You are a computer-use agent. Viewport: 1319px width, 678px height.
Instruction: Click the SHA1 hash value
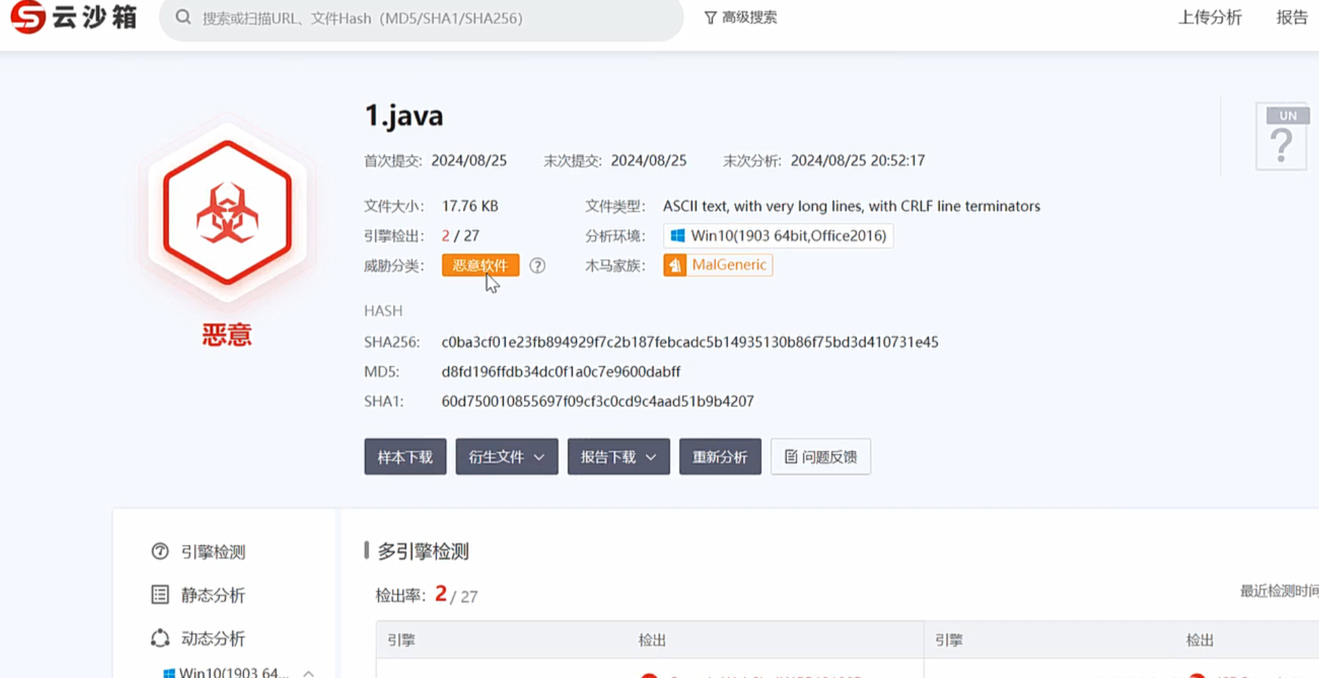598,401
